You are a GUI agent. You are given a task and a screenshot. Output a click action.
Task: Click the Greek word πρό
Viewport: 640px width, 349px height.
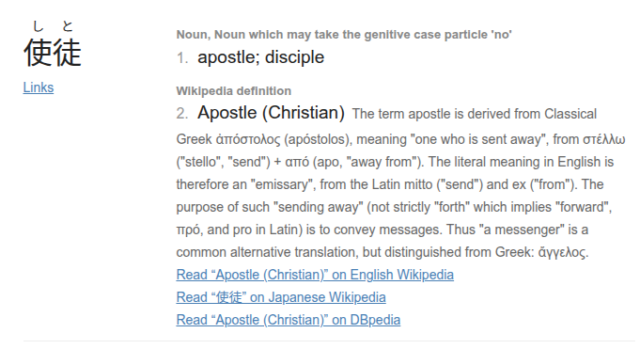(188, 230)
